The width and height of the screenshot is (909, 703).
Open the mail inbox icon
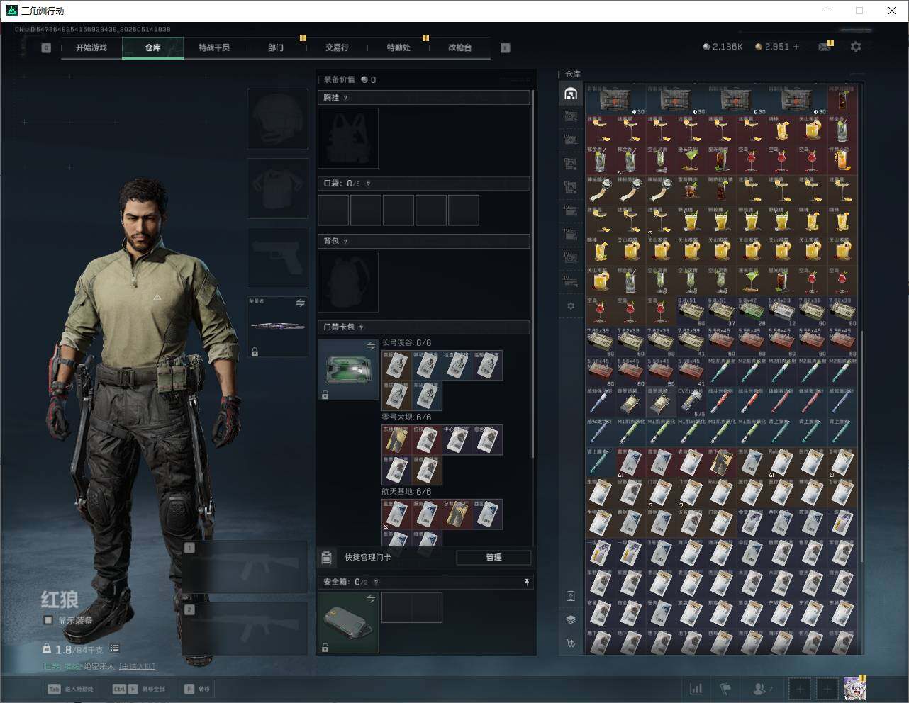[825, 47]
